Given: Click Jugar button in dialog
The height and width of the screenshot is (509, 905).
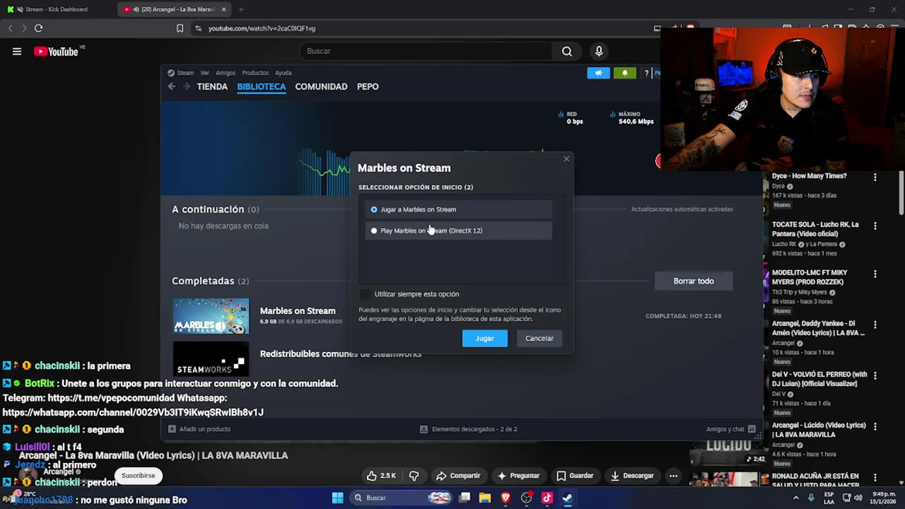Looking at the screenshot, I should coord(484,338).
